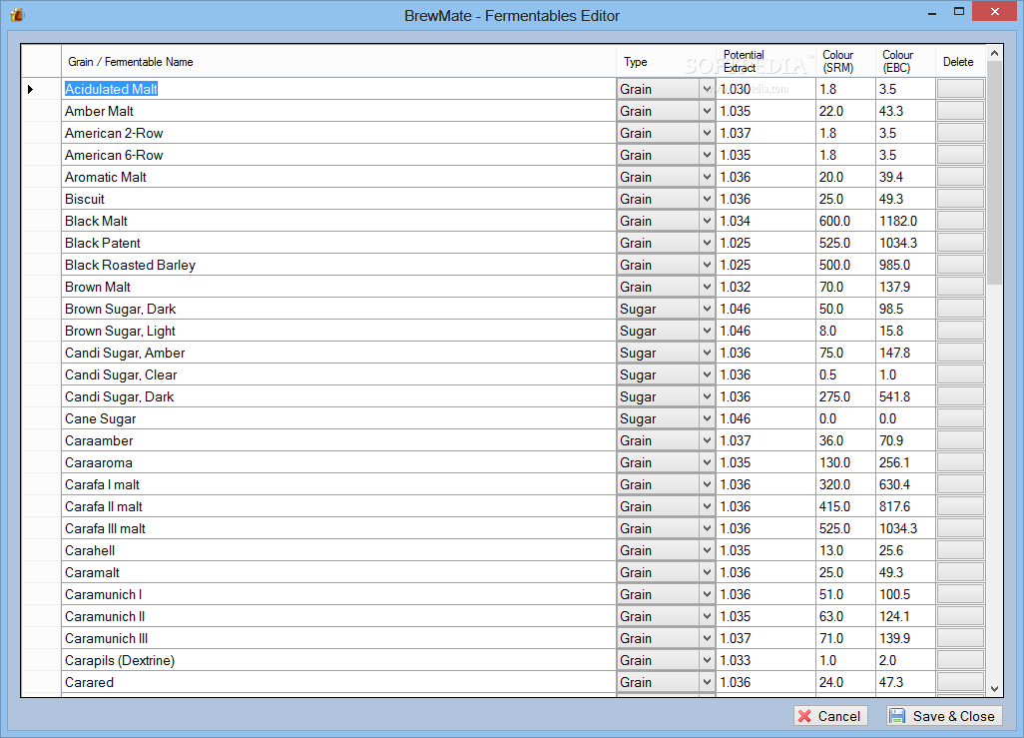Select Brown Sugar, Light name cell
The height and width of the screenshot is (738, 1024).
[x=338, y=331]
